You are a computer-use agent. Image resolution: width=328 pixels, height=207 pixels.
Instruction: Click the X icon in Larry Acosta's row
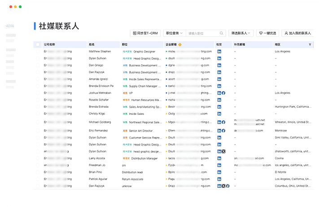pos(223,159)
